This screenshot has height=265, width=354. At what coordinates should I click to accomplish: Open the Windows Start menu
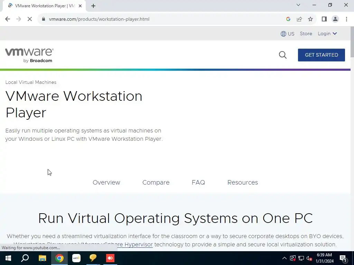click(x=8, y=258)
